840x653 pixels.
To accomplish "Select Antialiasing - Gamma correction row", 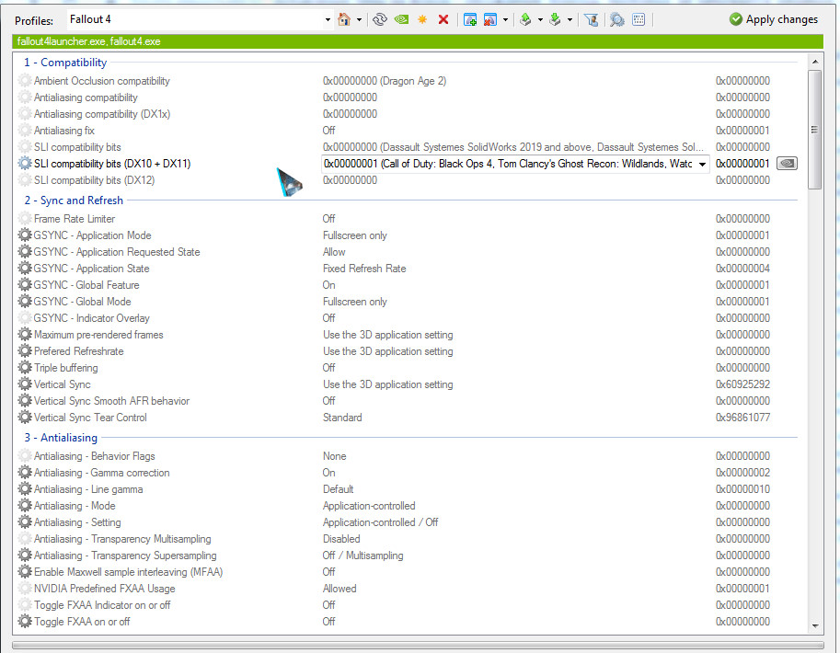I will tap(408, 473).
